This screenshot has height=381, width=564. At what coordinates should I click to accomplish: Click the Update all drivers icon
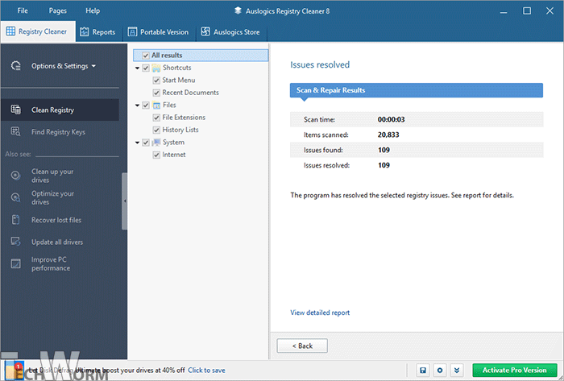pyautogui.click(x=16, y=242)
